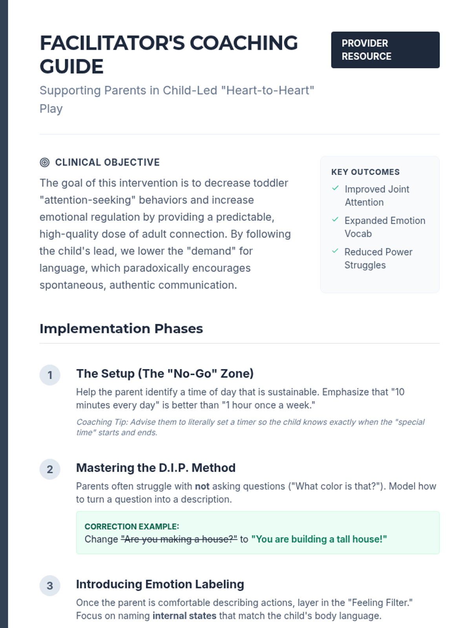Viewport: 471px width, 628px height.
Task: Select the step 2 number badge
Action: (50, 469)
